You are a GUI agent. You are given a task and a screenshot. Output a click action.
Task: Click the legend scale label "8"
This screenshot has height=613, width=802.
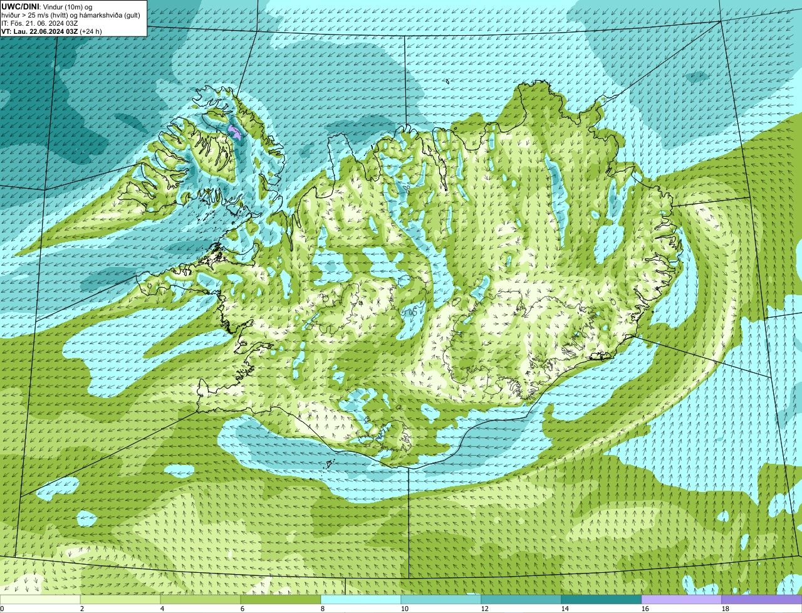click(x=323, y=609)
